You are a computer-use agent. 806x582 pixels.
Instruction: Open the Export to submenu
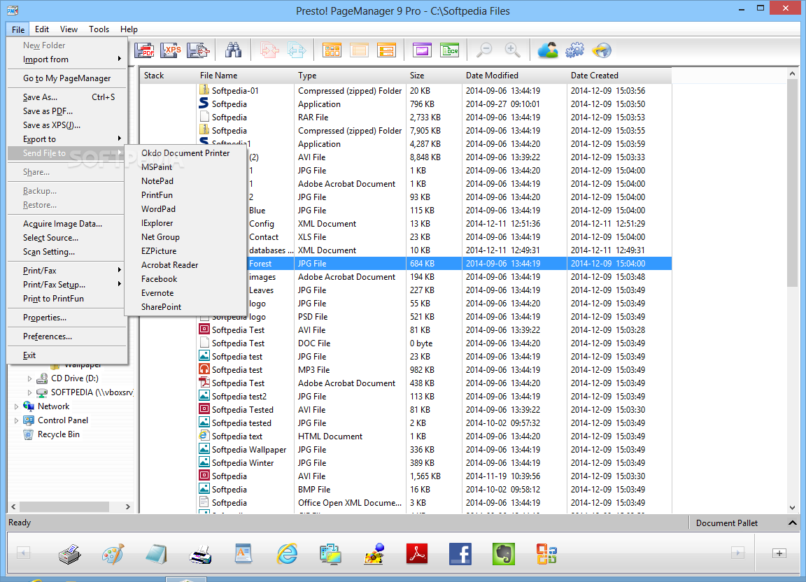67,139
